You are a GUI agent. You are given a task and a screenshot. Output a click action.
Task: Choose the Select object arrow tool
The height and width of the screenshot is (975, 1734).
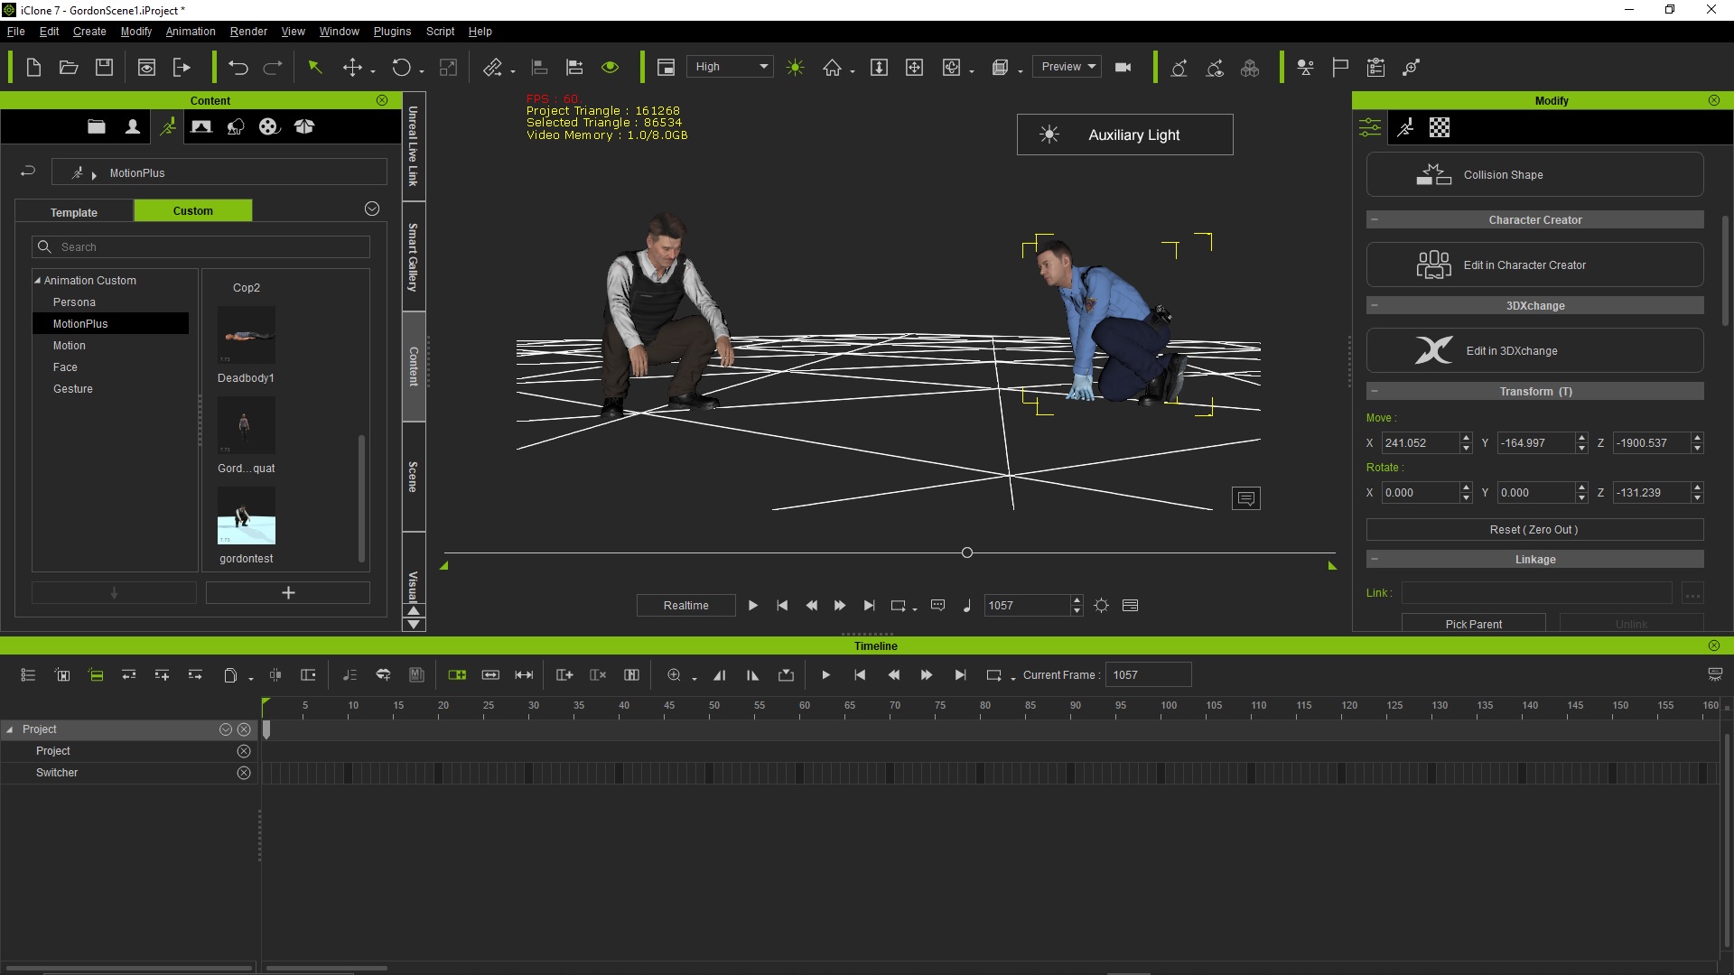pos(315,67)
